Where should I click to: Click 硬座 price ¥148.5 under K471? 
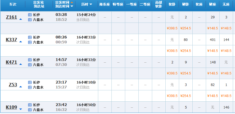click(x=212, y=73)
